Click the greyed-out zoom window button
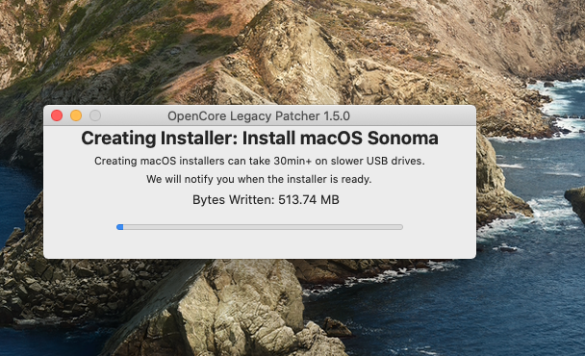Screen dimensions: 585x356 [x=95, y=115]
